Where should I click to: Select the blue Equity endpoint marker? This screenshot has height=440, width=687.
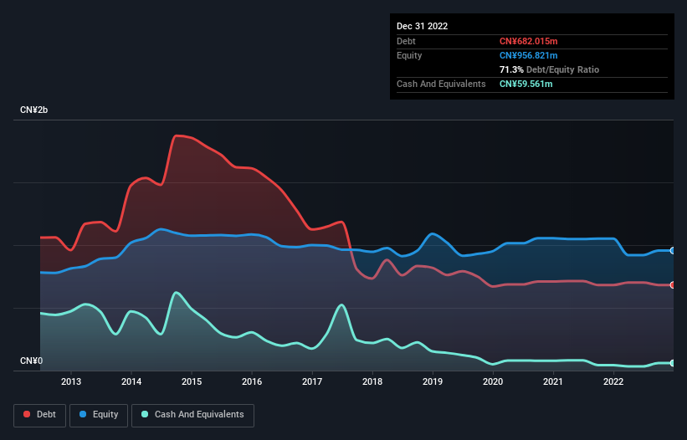point(673,250)
